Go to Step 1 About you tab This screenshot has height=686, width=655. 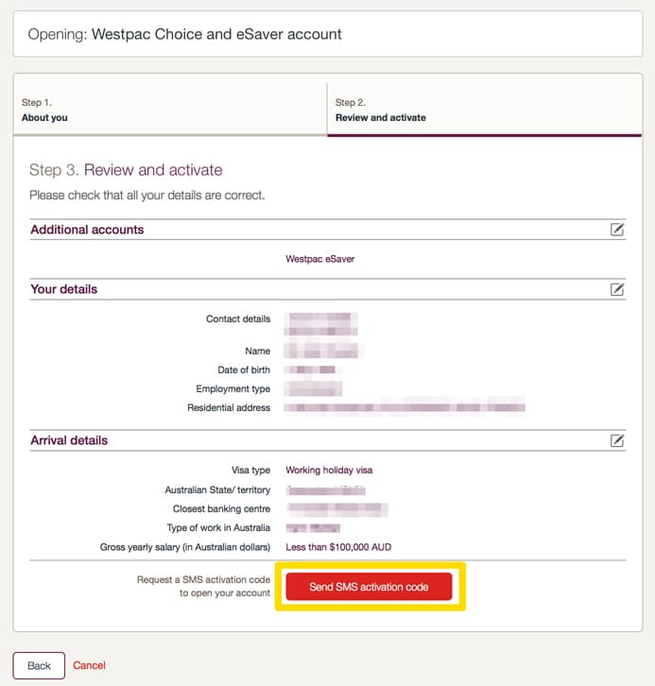[170, 110]
